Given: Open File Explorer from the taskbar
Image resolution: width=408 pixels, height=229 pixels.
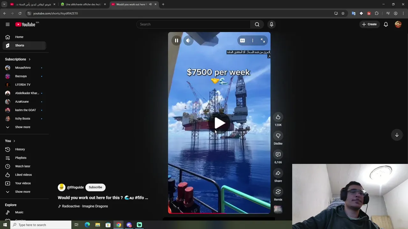Looking at the screenshot, I should 98,225.
